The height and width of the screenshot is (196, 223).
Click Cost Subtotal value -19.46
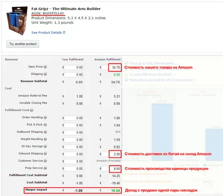pos(116,183)
